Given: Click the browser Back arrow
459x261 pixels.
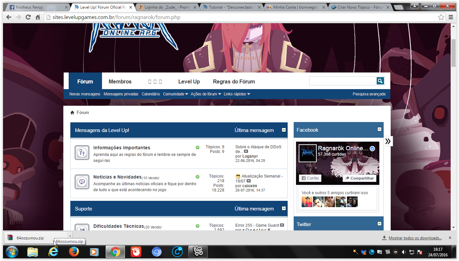Looking at the screenshot, I should [x=9, y=17].
